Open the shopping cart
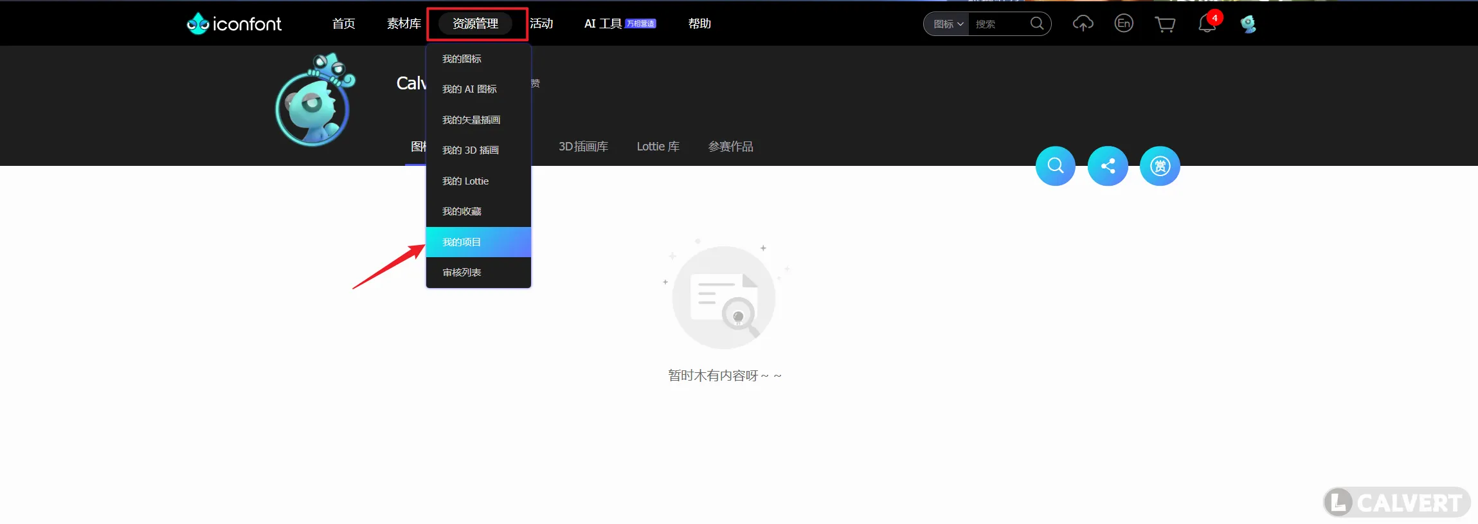The width and height of the screenshot is (1478, 524). click(1165, 24)
